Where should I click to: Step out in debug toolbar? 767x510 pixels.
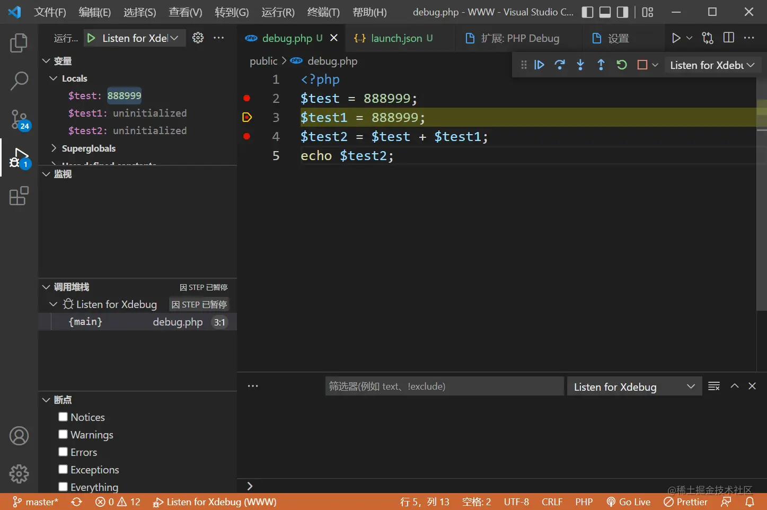tap(601, 65)
